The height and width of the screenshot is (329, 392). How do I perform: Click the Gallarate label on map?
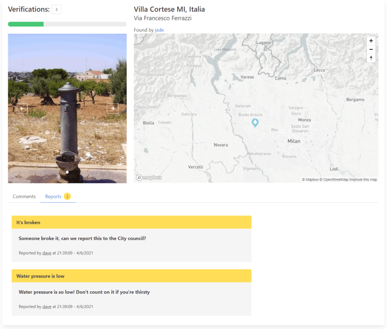(243, 106)
